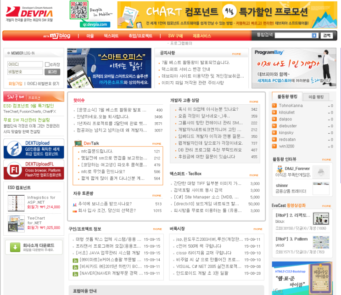Click DMJ_Forever medal badge icon
This screenshot has height=295, width=341.
coord(280,169)
